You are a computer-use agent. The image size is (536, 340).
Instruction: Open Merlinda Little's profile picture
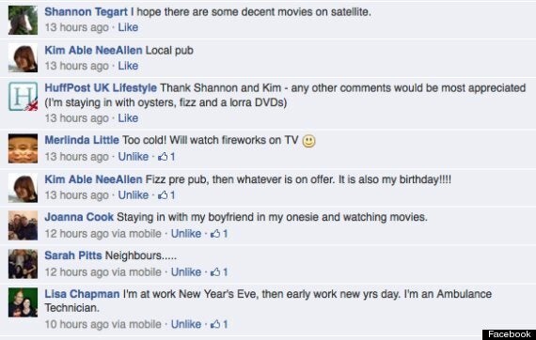click(x=23, y=148)
